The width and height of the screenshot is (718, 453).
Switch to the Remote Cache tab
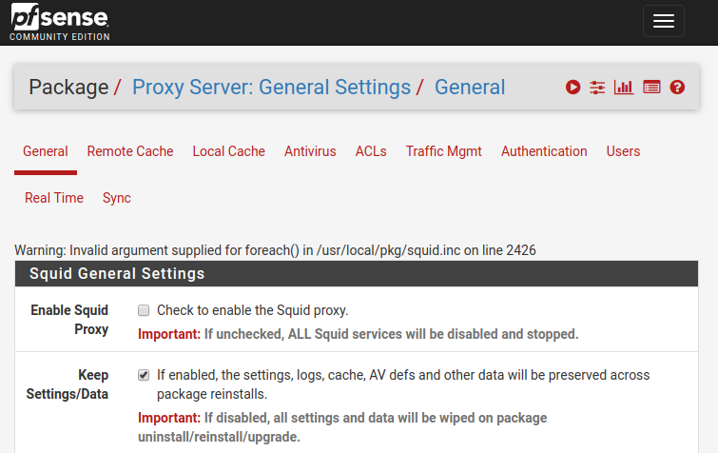click(x=130, y=151)
